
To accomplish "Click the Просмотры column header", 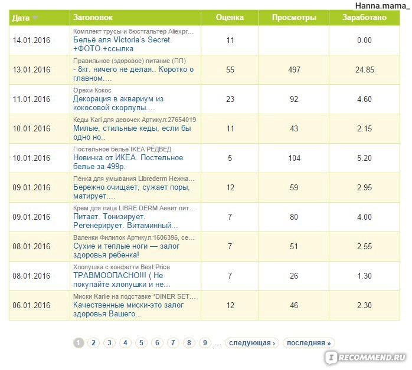I will [x=294, y=17].
